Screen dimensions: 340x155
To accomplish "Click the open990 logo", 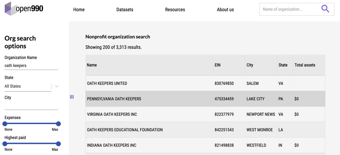I will tap(24, 9).
